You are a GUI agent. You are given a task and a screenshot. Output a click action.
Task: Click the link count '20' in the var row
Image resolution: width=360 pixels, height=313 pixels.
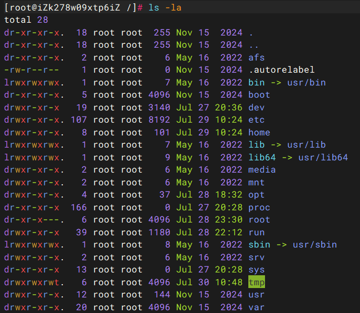[82, 307]
